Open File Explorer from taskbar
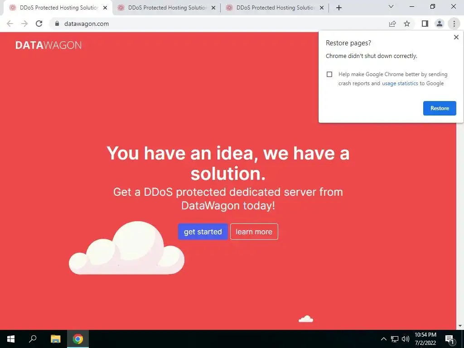Viewport: 464px width, 348px height. pos(55,339)
